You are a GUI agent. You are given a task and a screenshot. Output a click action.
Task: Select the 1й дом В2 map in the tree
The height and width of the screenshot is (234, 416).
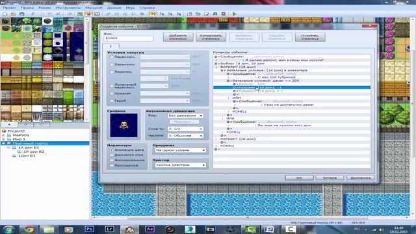(34, 151)
